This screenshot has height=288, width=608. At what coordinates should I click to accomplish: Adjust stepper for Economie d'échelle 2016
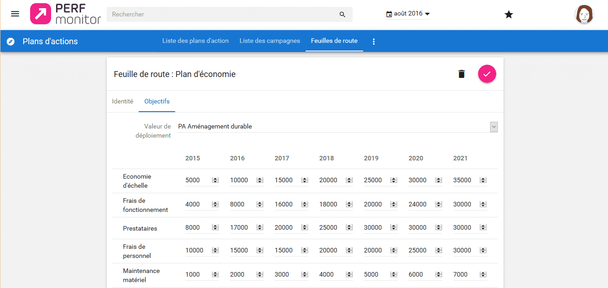(260, 180)
